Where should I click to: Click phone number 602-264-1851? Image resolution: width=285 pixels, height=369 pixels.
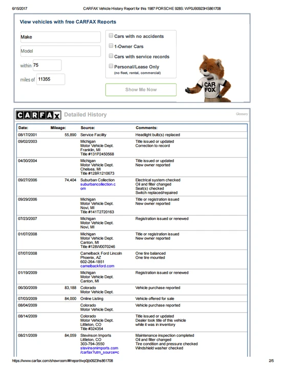point(92,262)
